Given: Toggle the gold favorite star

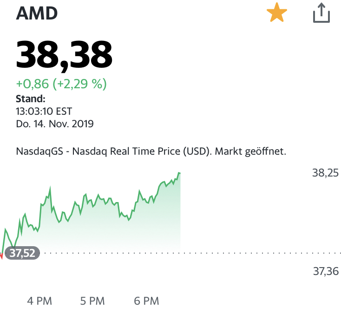Looking at the screenshot, I should pyautogui.click(x=276, y=13).
